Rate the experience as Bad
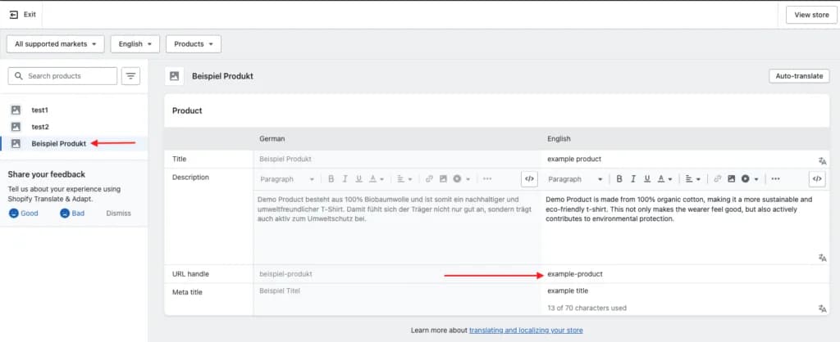This screenshot has width=840, height=342. tap(72, 214)
